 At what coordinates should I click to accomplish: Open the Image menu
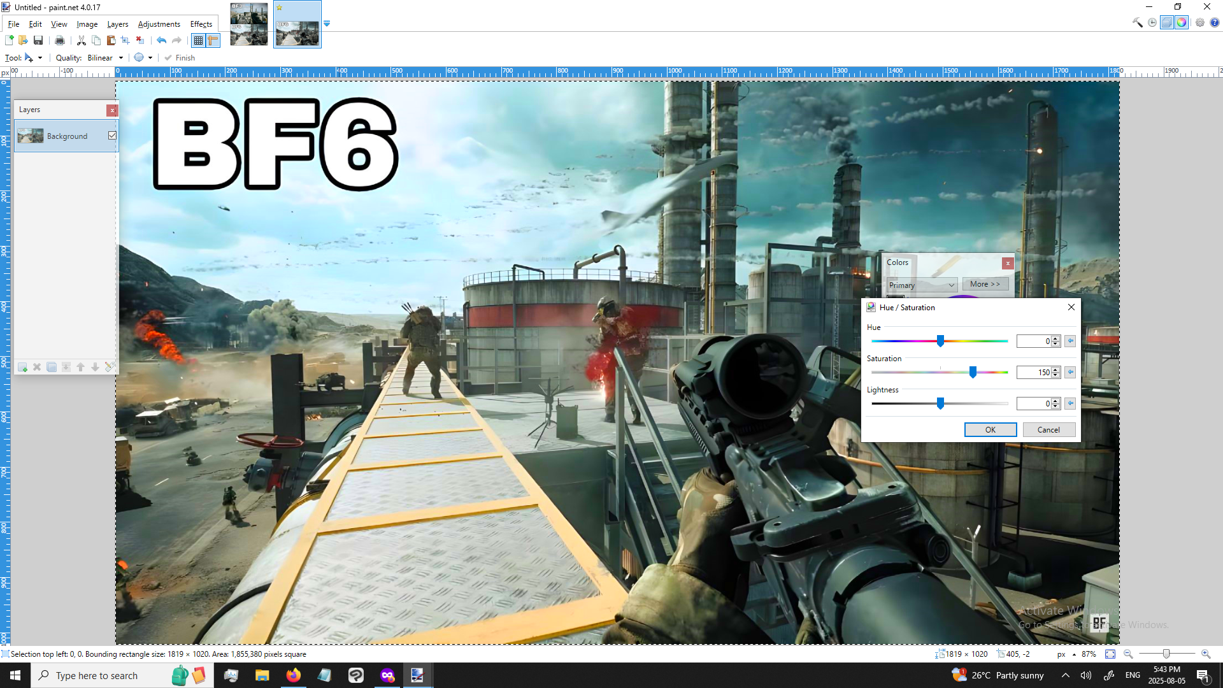(x=87, y=24)
